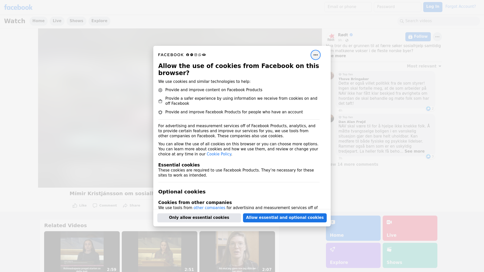The image size is (484, 272).
Task: Select the Home tab in Watch
Action: click(x=38, y=21)
